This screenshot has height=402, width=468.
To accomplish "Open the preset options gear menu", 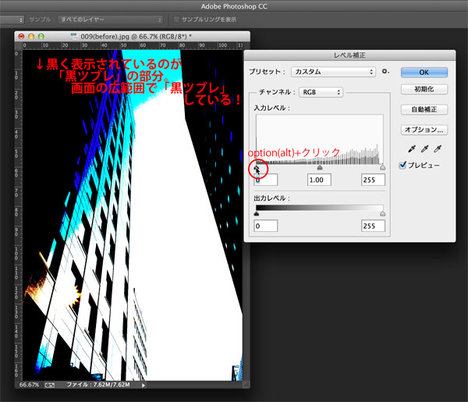I will pos(385,72).
